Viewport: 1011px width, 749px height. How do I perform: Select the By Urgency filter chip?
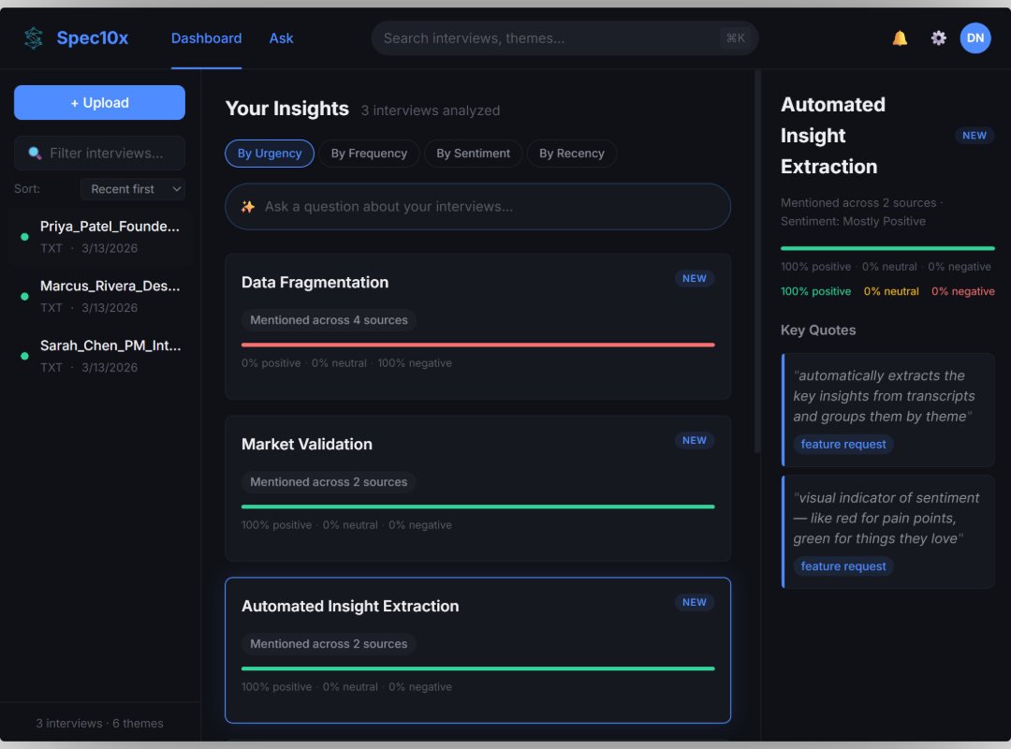(270, 154)
